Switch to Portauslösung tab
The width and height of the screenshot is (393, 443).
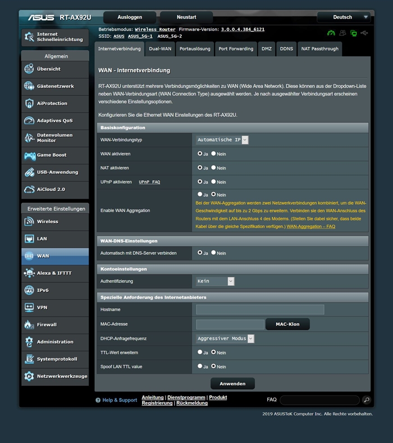[x=195, y=49]
